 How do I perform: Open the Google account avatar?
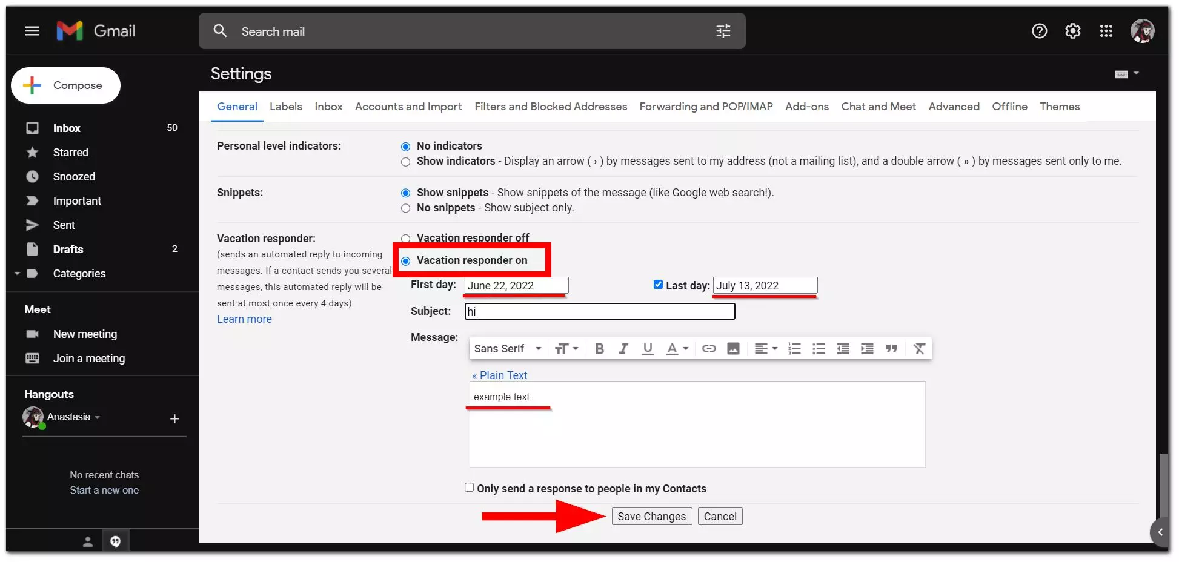[x=1143, y=31]
